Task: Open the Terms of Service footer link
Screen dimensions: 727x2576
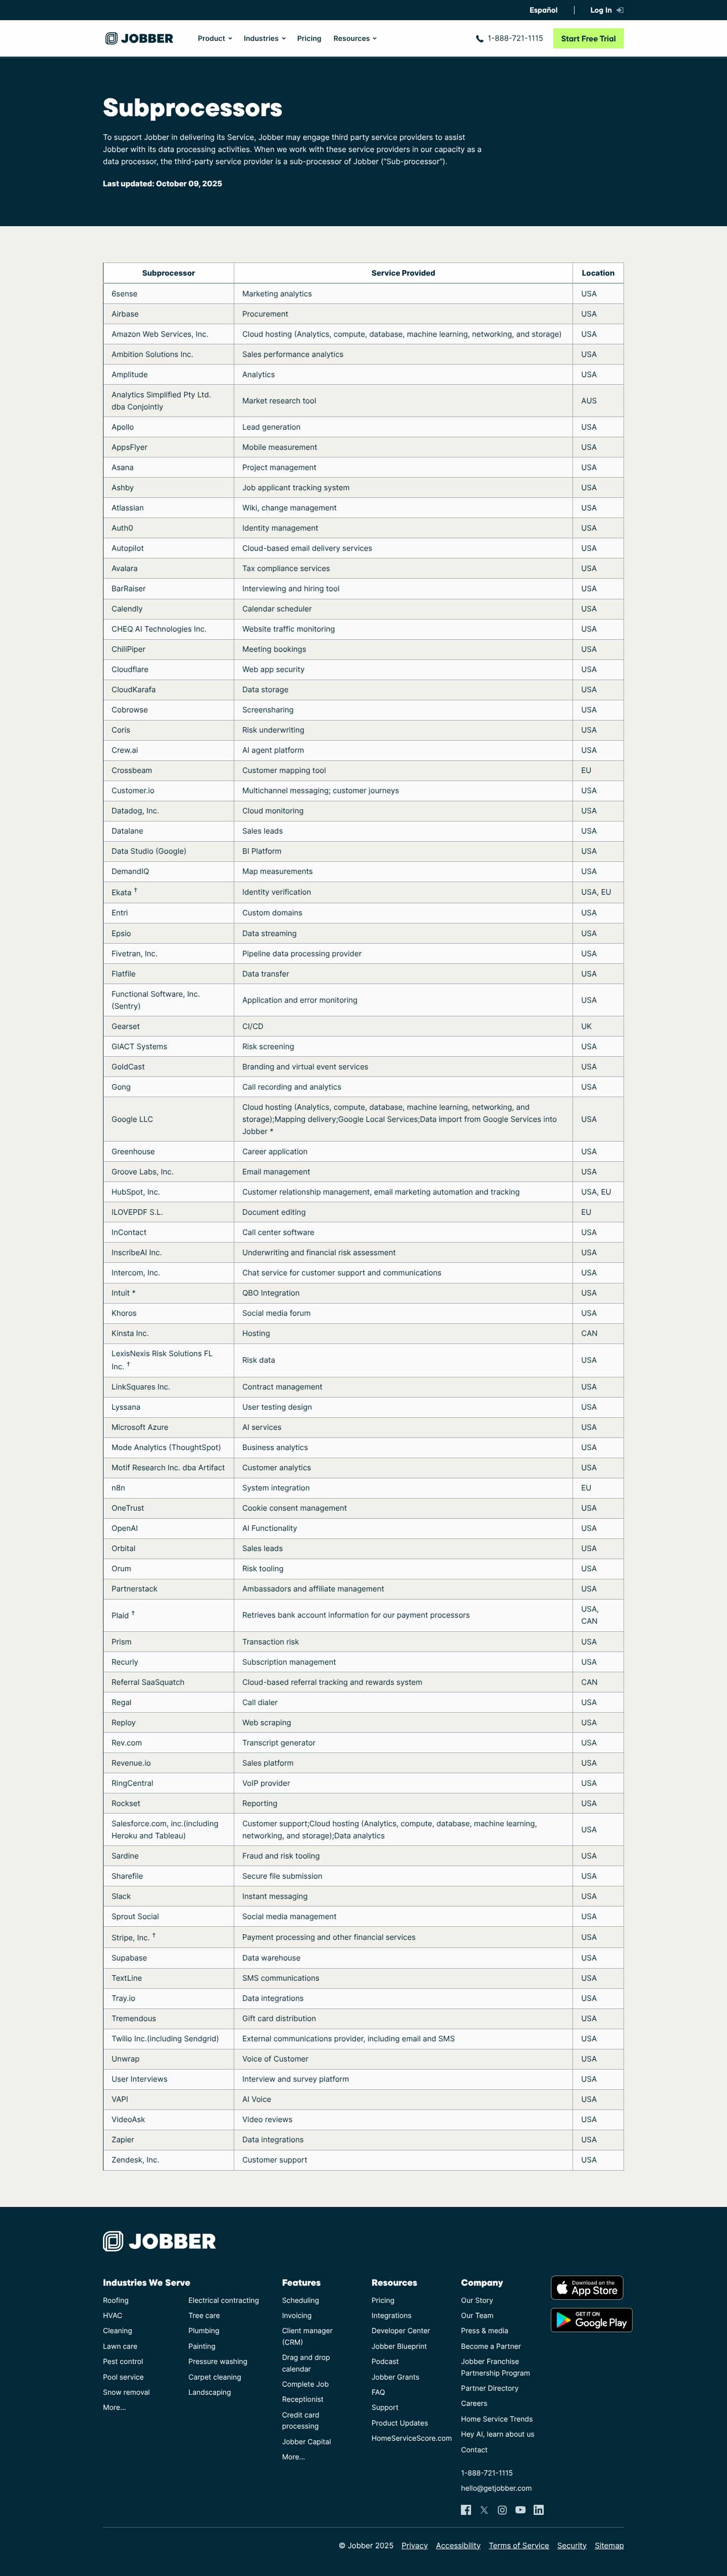Action: pyautogui.click(x=518, y=2546)
